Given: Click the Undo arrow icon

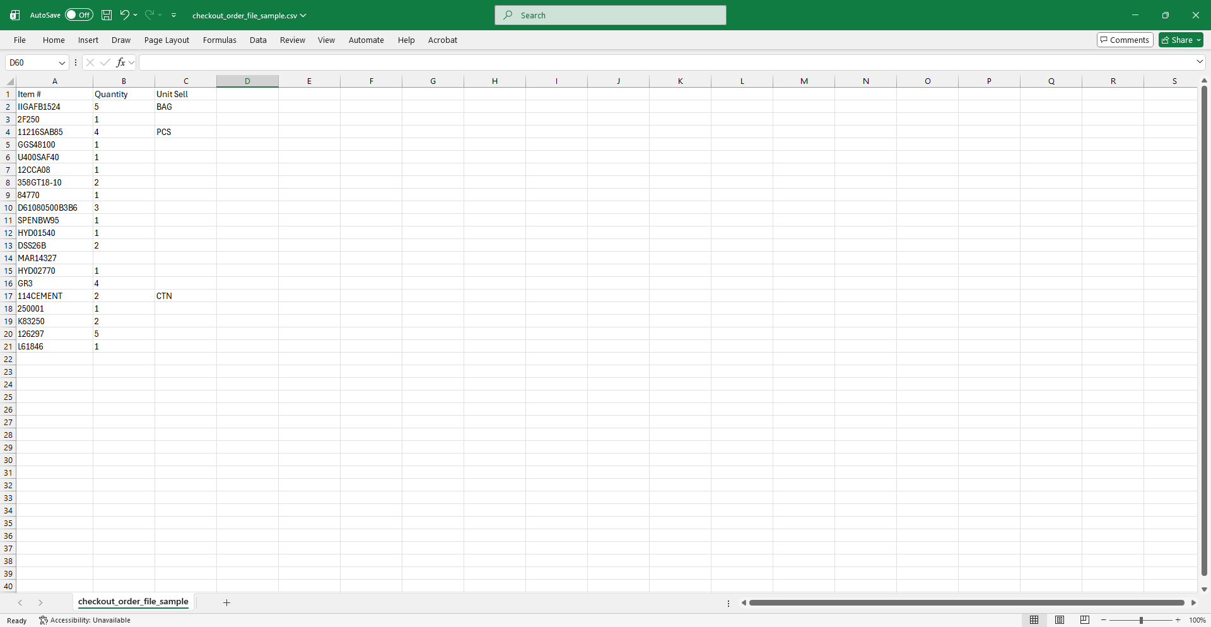Looking at the screenshot, I should [124, 15].
